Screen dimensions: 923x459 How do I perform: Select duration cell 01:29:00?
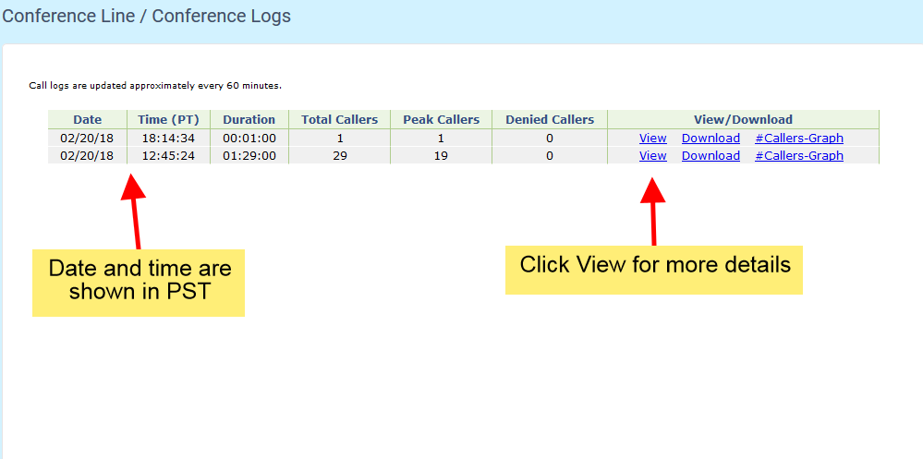(x=249, y=156)
